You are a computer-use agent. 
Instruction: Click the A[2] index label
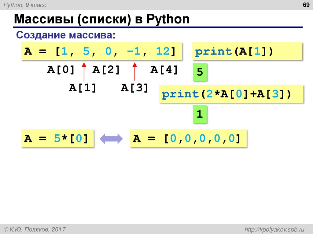pos(106,70)
